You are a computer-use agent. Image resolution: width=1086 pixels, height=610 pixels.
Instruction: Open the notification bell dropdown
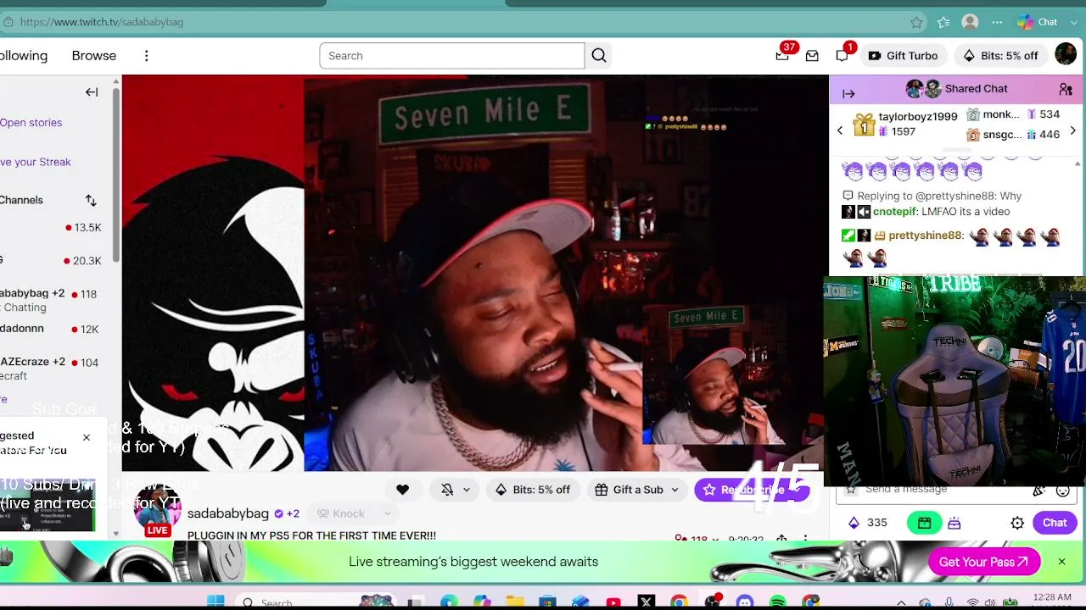point(456,490)
